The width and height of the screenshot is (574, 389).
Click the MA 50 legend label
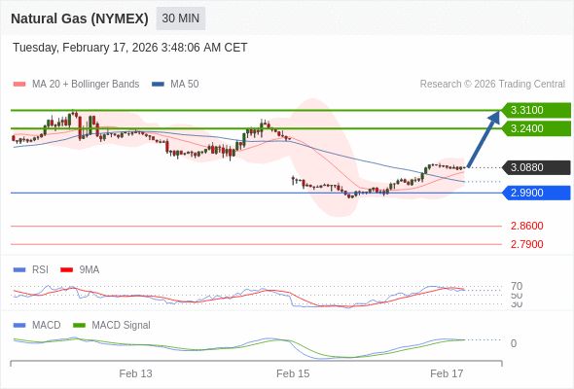click(x=185, y=85)
